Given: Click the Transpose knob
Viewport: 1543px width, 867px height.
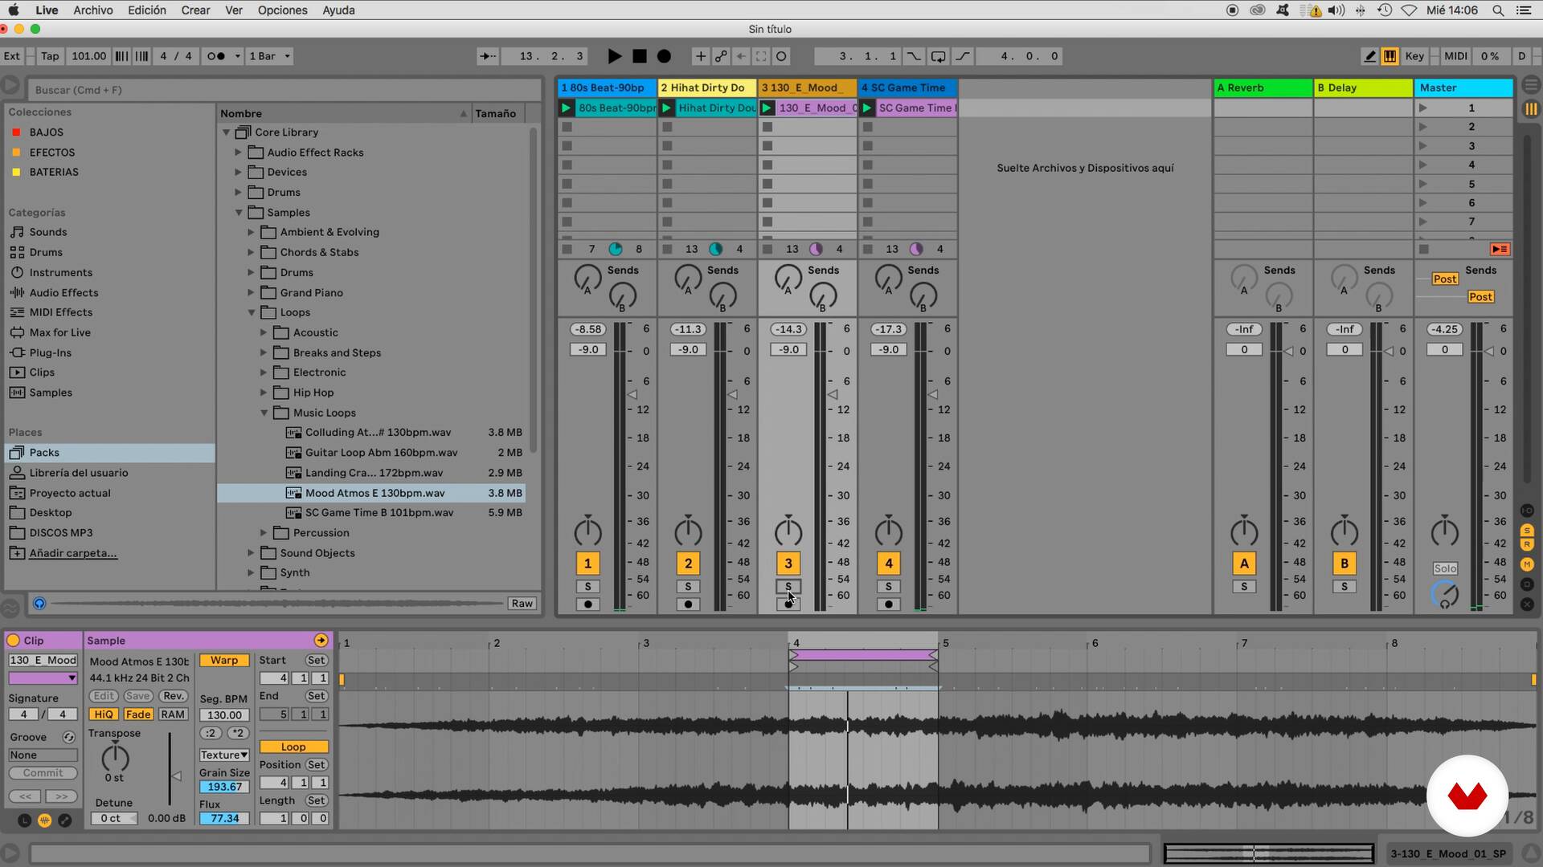Looking at the screenshot, I should pos(115,757).
